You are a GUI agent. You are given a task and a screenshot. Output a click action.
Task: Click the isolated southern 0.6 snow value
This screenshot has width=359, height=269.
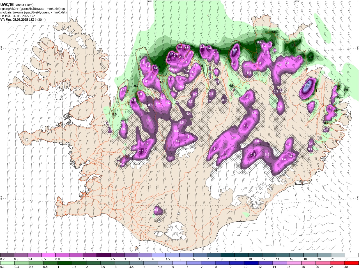157,210
